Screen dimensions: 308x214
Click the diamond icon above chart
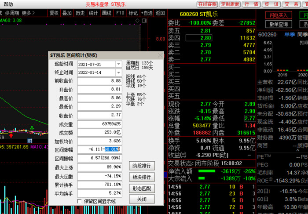pyautogui.click(x=137, y=20)
